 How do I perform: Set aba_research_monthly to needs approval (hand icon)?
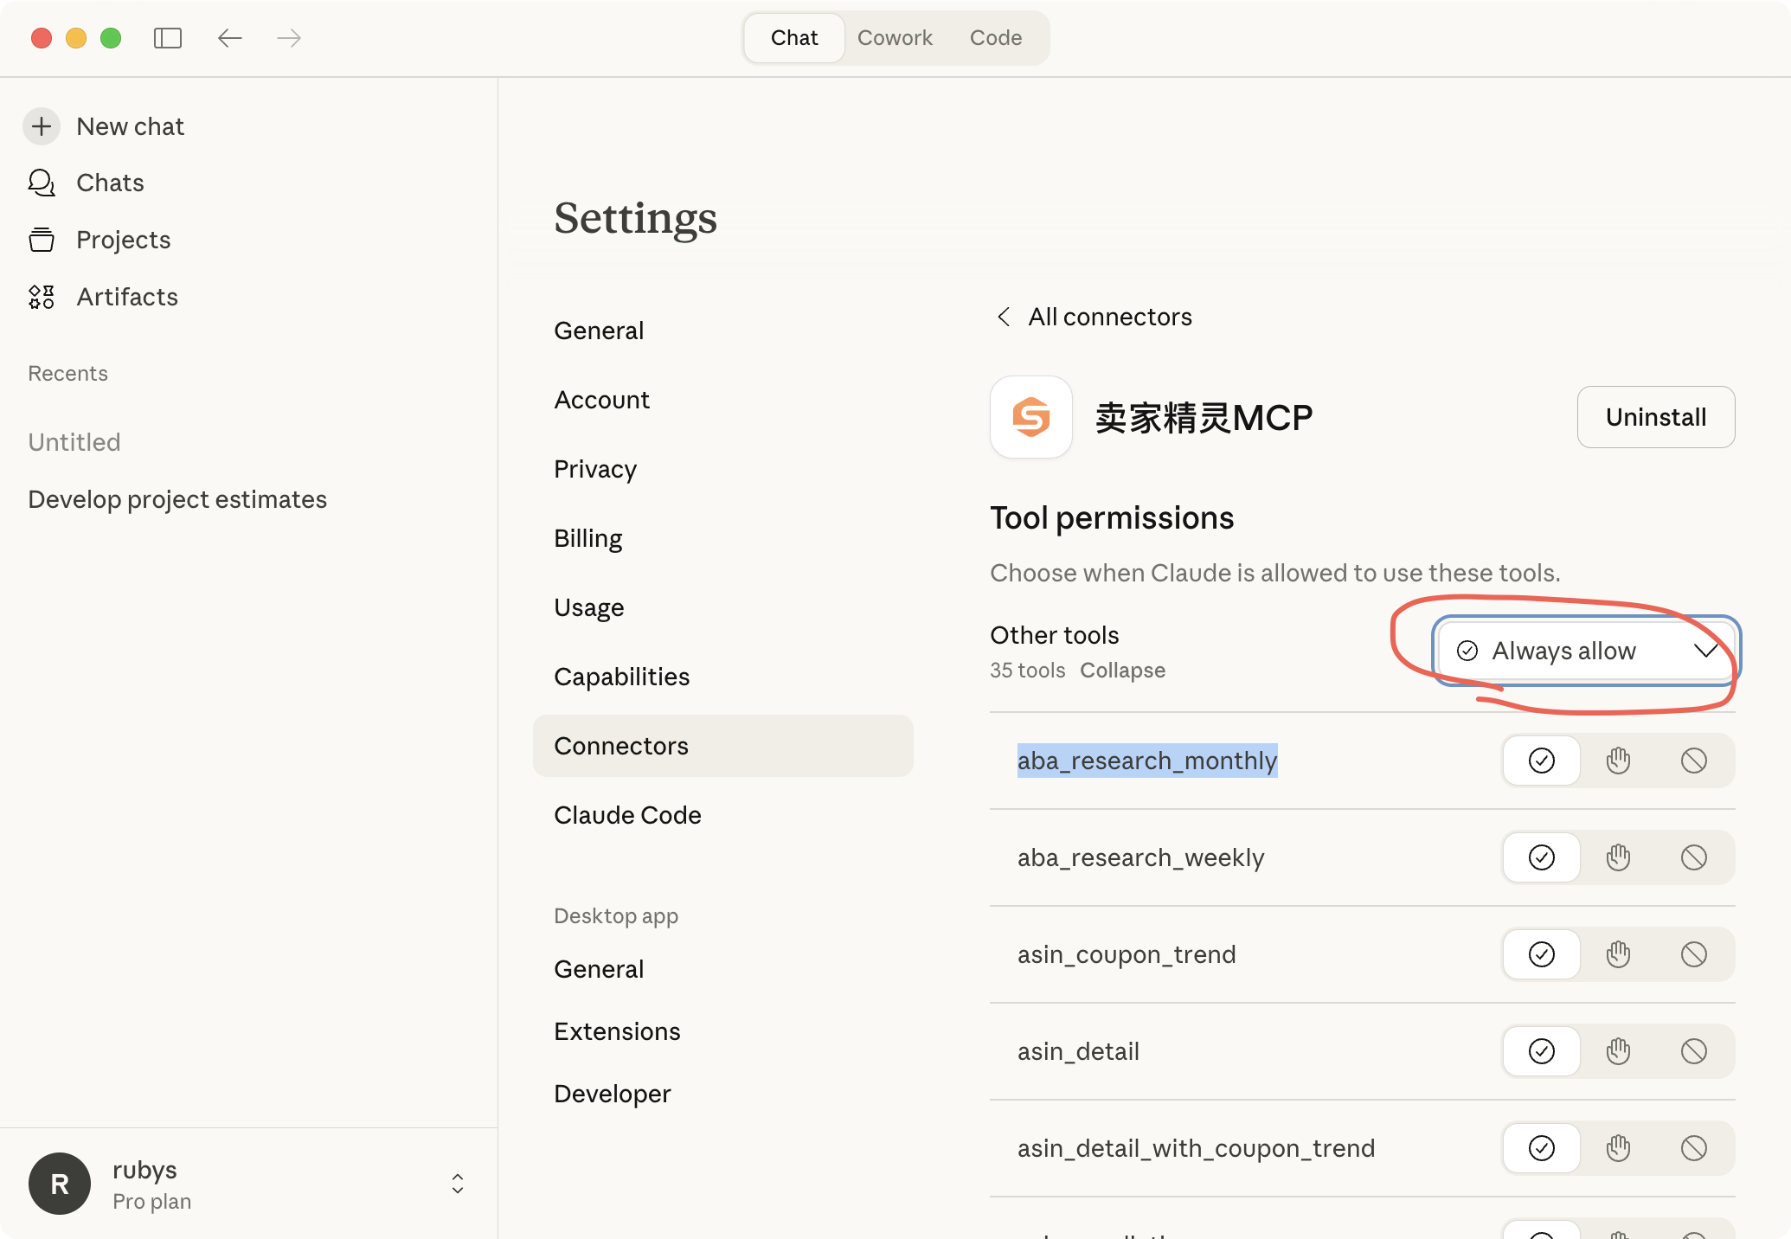tap(1618, 761)
